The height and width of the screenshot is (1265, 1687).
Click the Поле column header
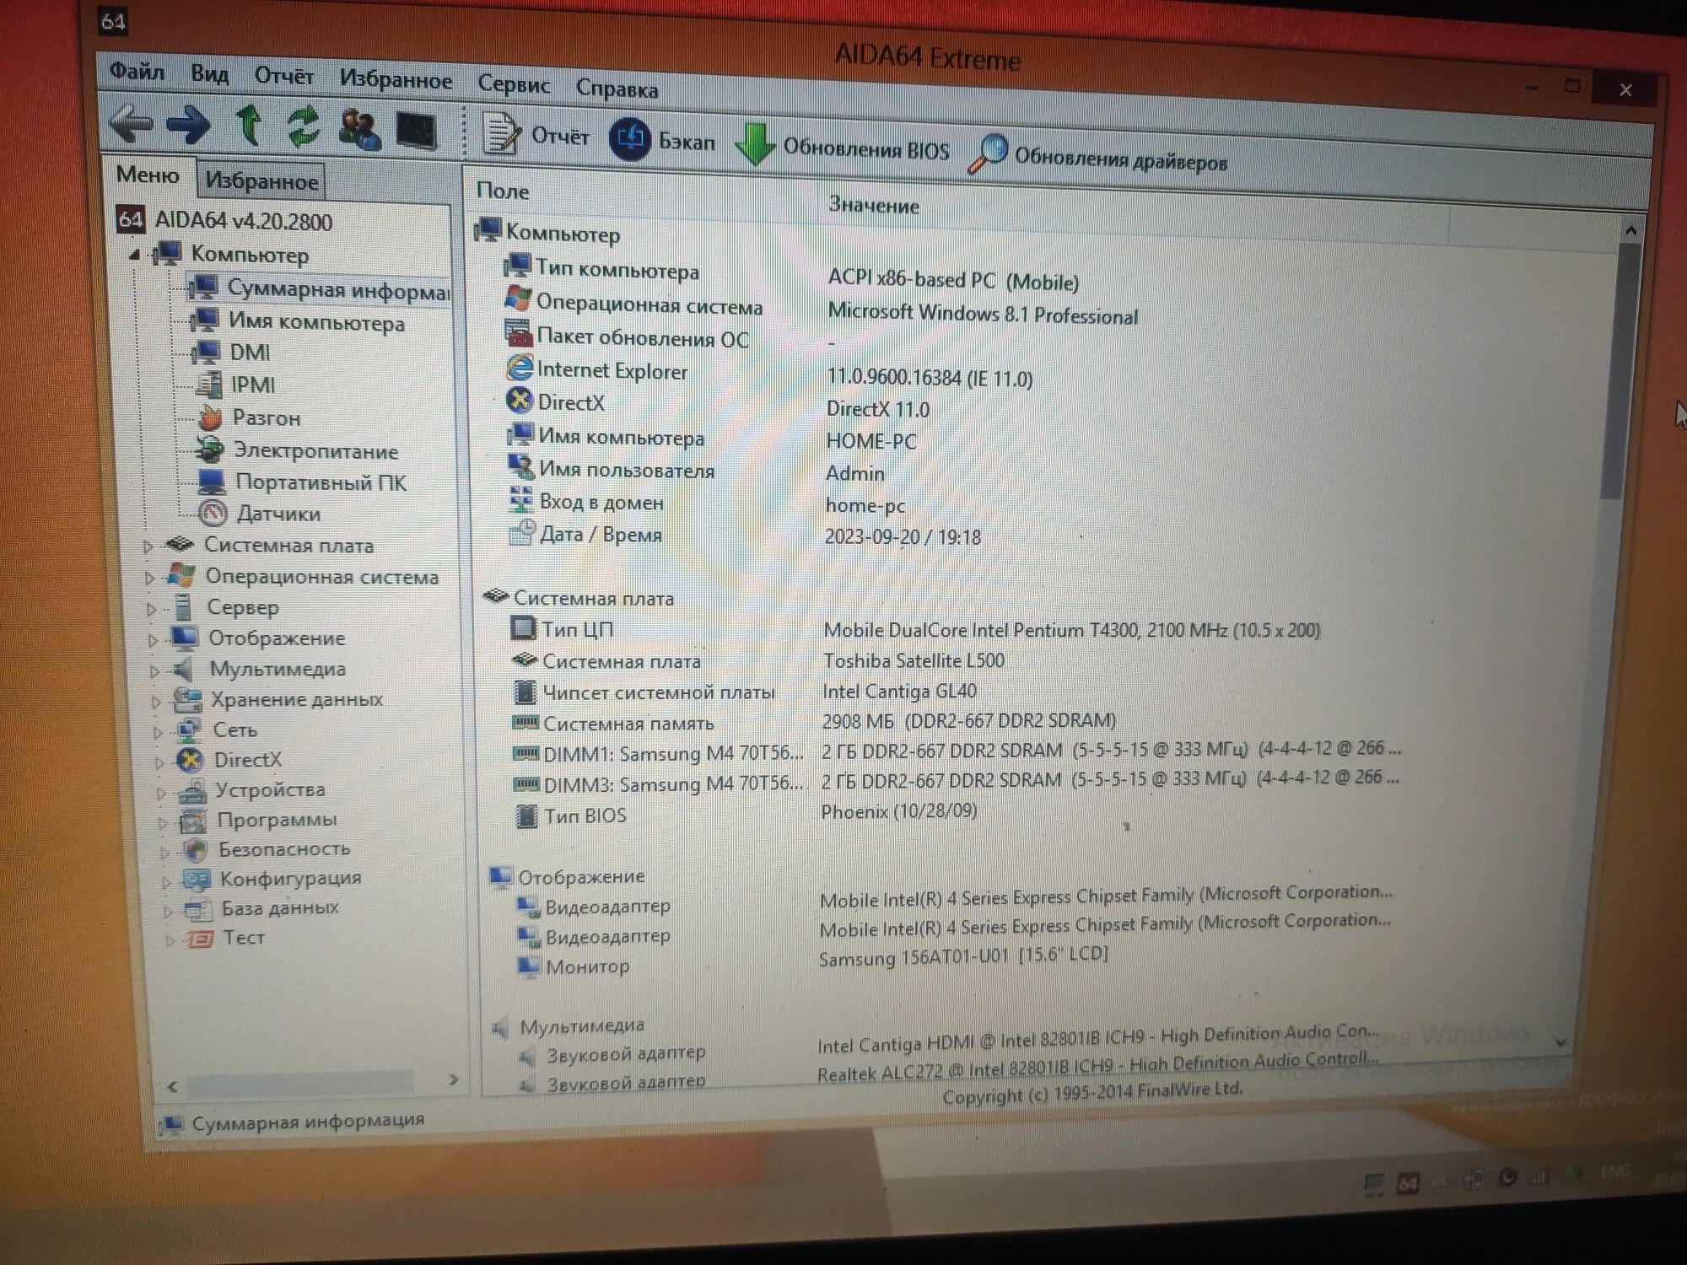click(x=504, y=191)
